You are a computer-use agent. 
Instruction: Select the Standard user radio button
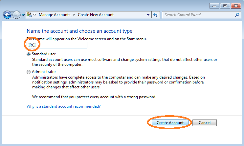tap(29, 54)
